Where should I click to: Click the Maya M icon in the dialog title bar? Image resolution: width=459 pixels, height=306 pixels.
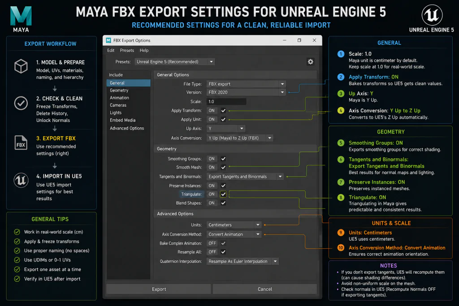click(108, 40)
